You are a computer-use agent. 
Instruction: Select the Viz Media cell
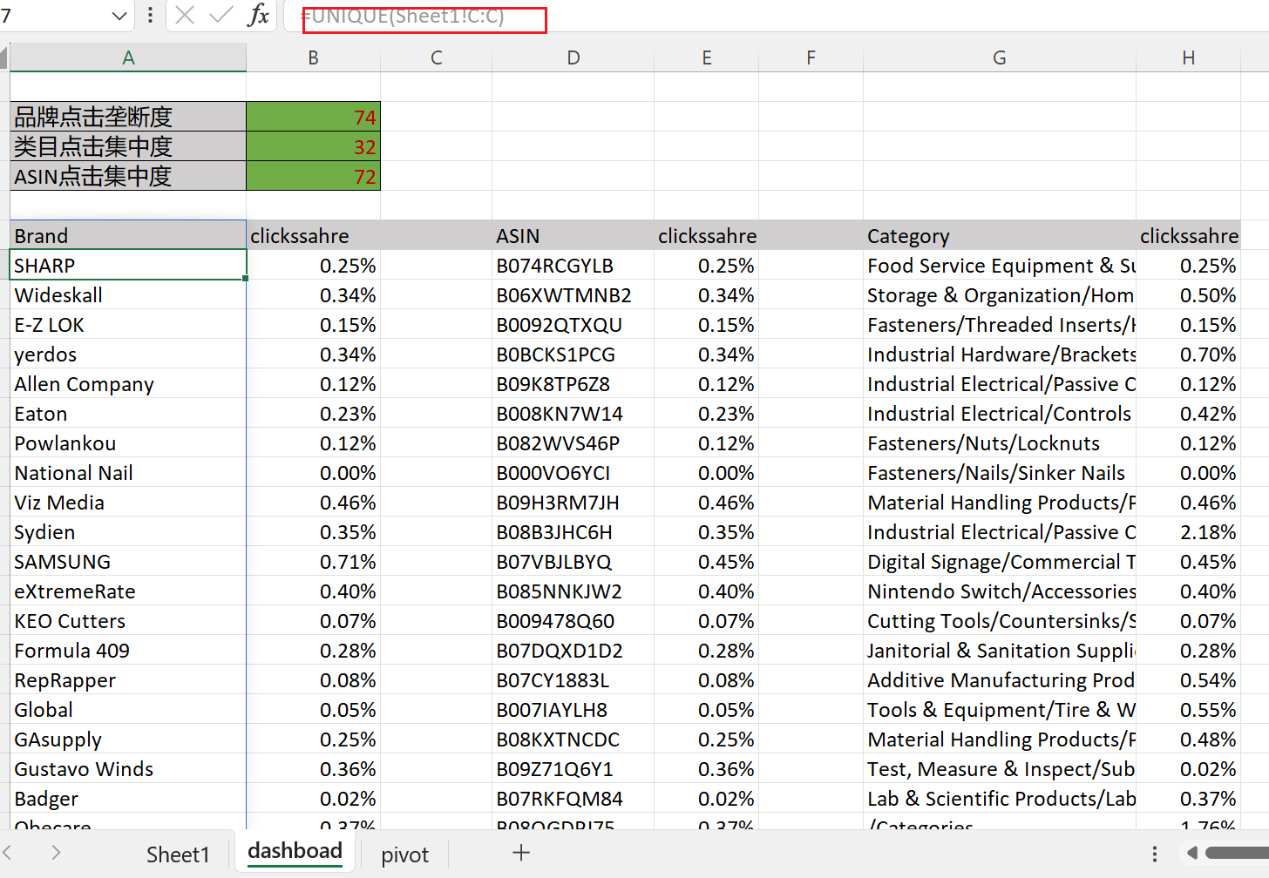128,502
